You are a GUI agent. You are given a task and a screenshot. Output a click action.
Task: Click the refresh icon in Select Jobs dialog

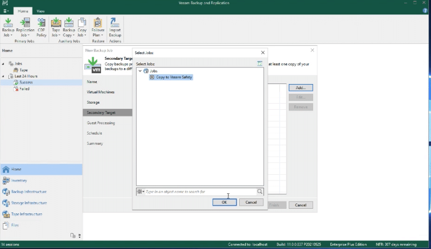click(x=259, y=63)
